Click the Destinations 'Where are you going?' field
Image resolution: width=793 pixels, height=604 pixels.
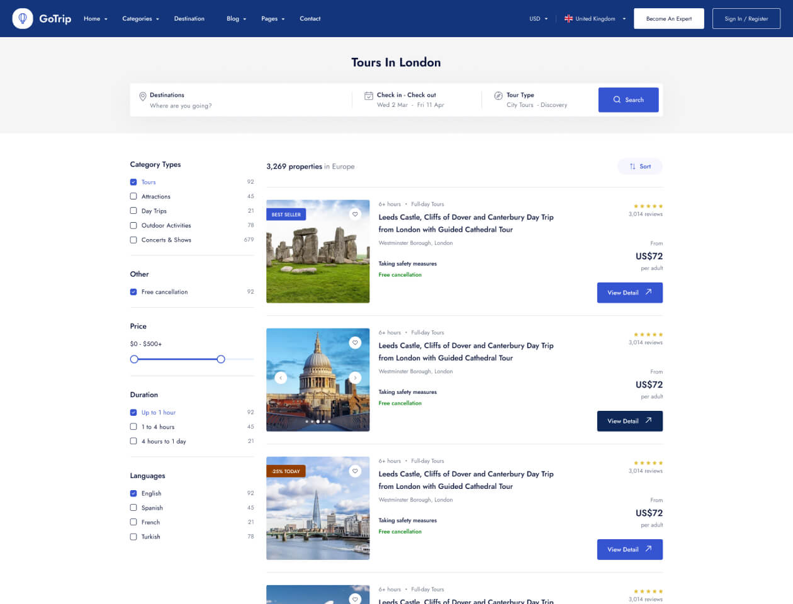(181, 106)
